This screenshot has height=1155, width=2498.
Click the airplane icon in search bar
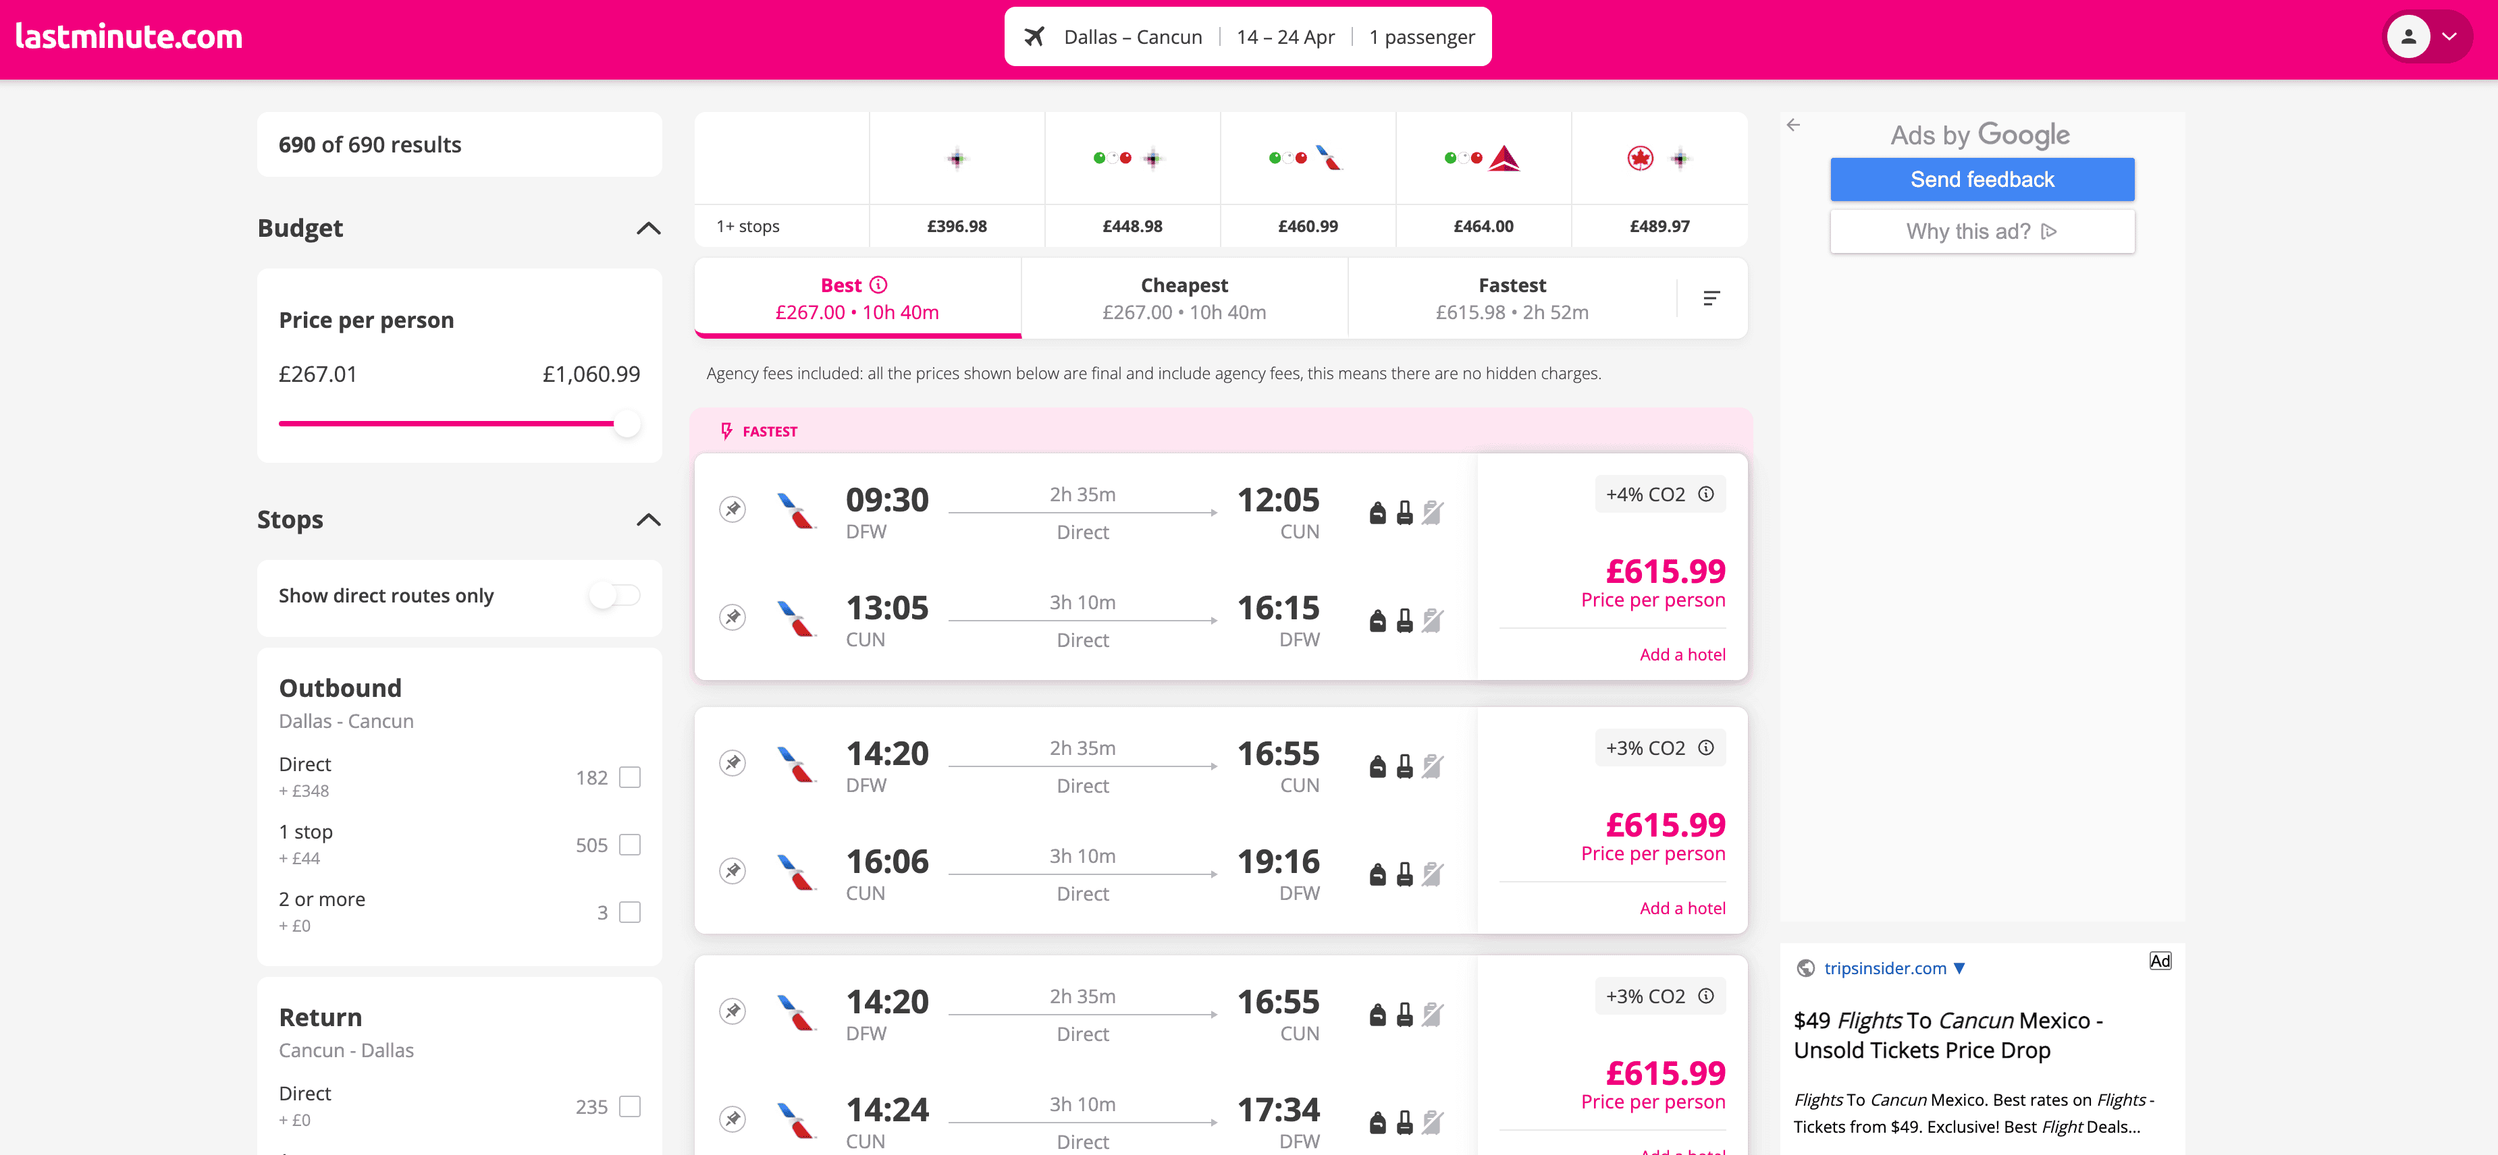1035,37
